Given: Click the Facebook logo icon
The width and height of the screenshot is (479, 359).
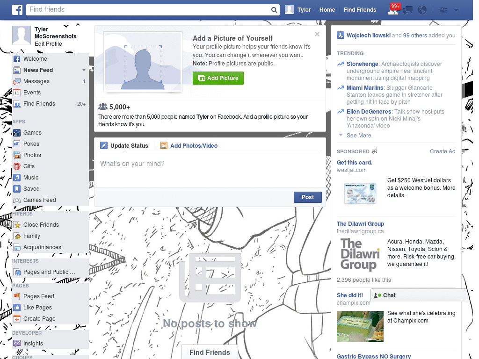Looking at the screenshot, I should [17, 10].
